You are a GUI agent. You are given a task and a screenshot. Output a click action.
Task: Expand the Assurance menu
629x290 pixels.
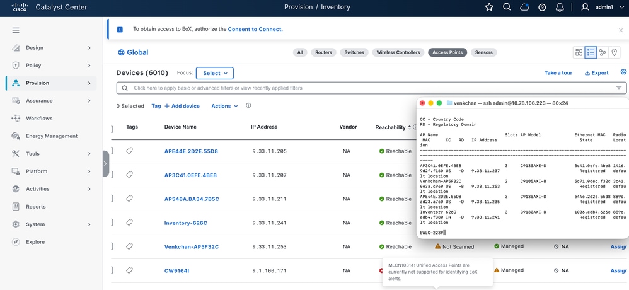51,101
